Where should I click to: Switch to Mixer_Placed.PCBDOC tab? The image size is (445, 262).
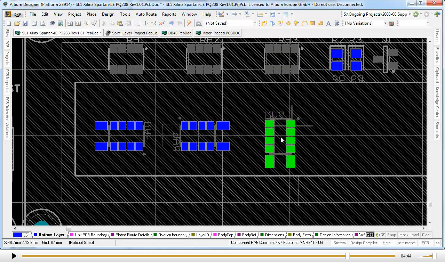coord(218,33)
